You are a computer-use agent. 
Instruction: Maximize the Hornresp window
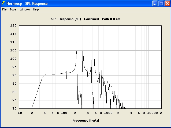coord(161,3)
